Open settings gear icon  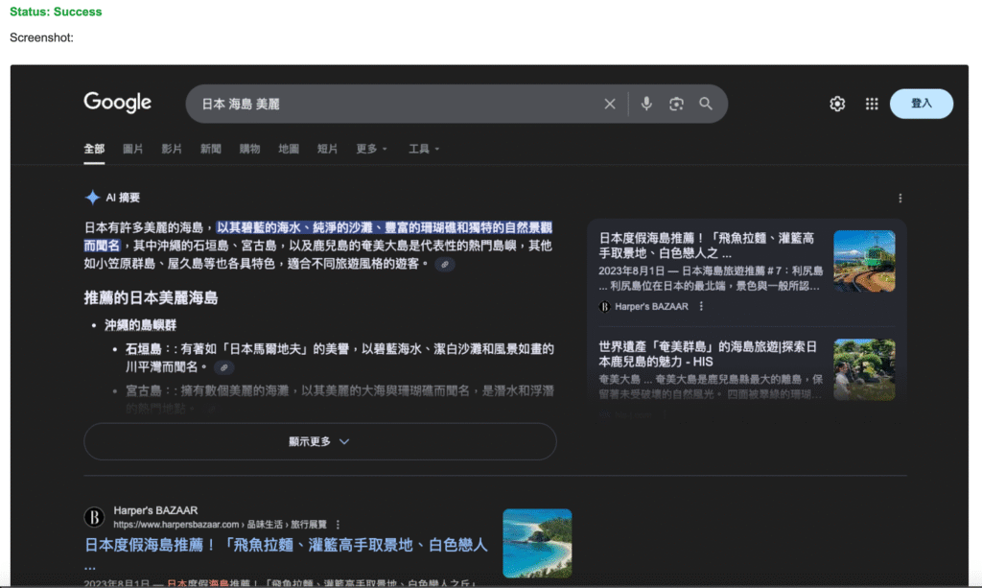pos(837,104)
